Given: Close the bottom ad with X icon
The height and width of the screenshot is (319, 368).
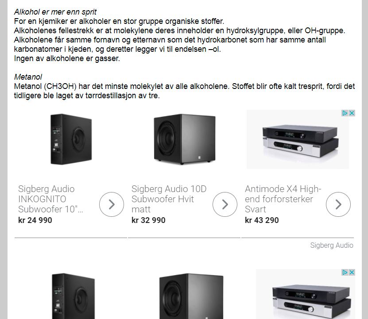Looking at the screenshot, I should (x=352, y=273).
